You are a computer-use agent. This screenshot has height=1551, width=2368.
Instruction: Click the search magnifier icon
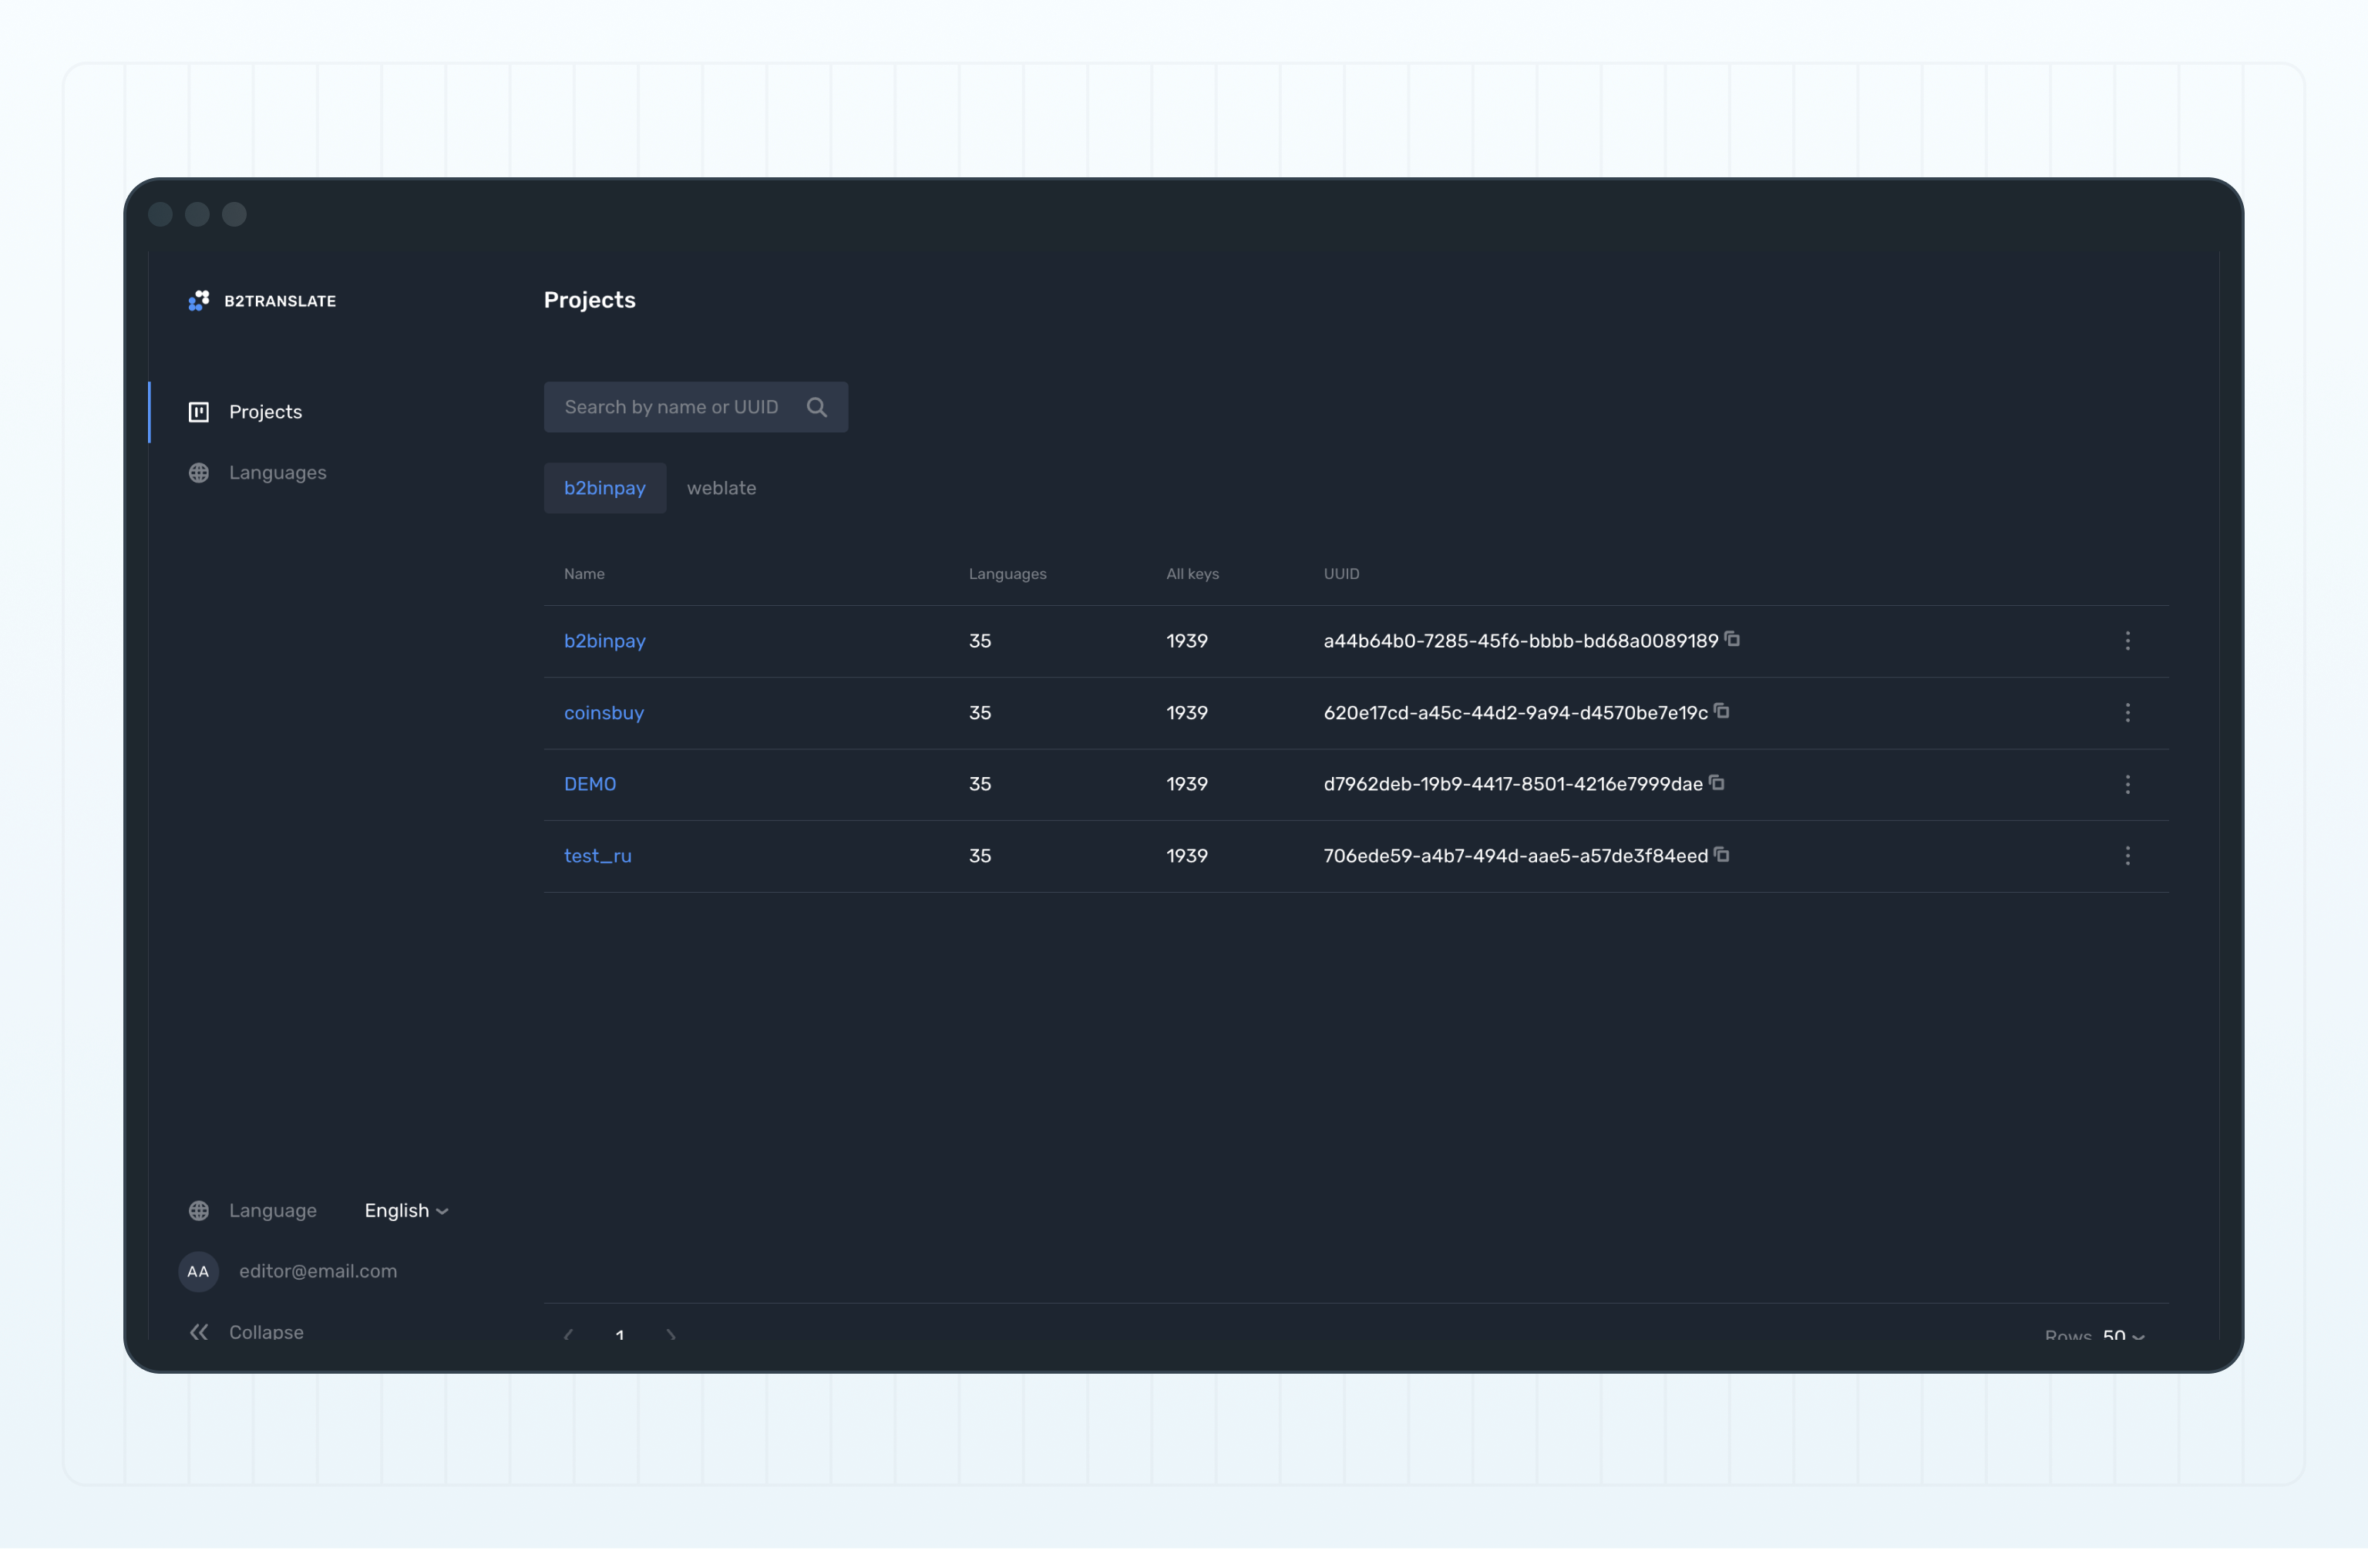click(x=817, y=407)
